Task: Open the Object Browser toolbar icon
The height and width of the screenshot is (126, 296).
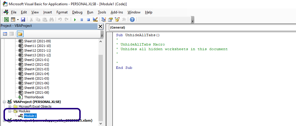Action: point(117,20)
